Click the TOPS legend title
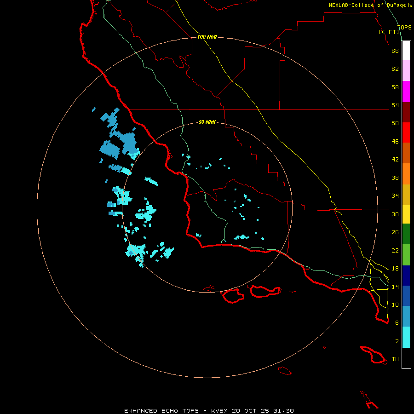Image resolution: width=414 pixels, height=414 pixels. pyautogui.click(x=404, y=28)
